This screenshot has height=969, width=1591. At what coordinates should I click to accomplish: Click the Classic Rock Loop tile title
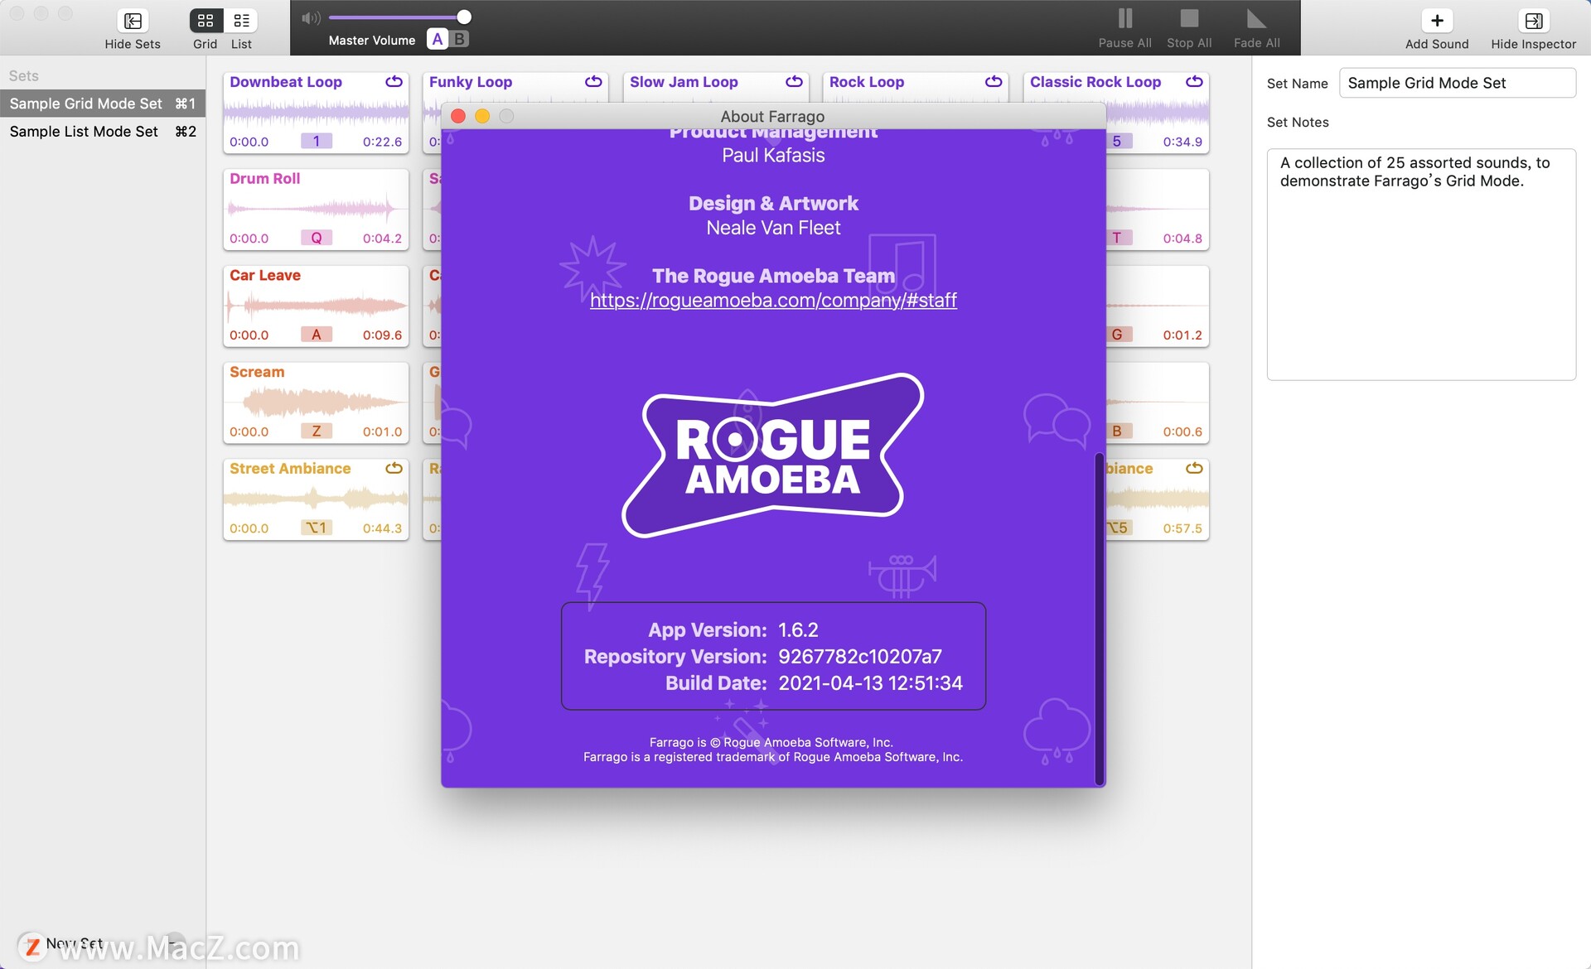[x=1095, y=81]
